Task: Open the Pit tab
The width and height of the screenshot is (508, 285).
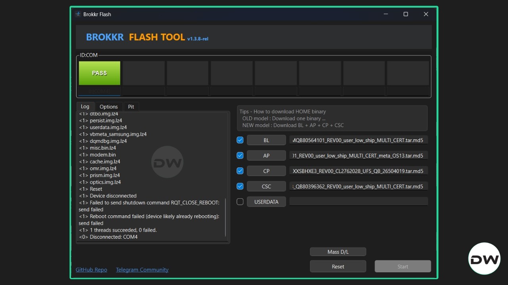Action: coord(131,107)
